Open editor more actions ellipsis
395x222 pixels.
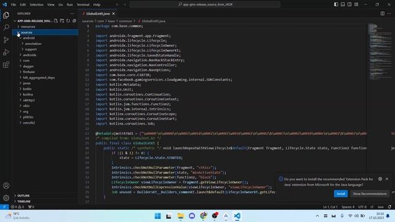[x=389, y=14]
